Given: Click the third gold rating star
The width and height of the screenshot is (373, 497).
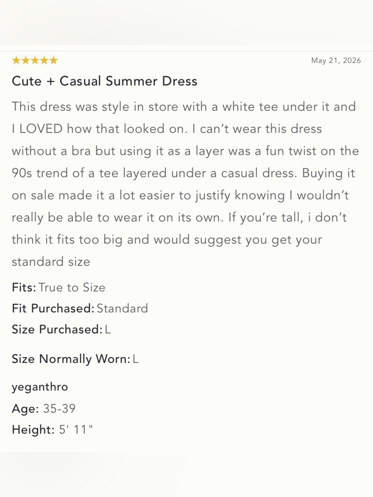Looking at the screenshot, I should tap(35, 60).
